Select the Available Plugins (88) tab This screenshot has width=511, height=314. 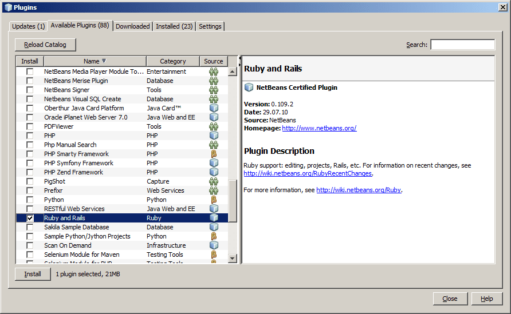(x=80, y=25)
